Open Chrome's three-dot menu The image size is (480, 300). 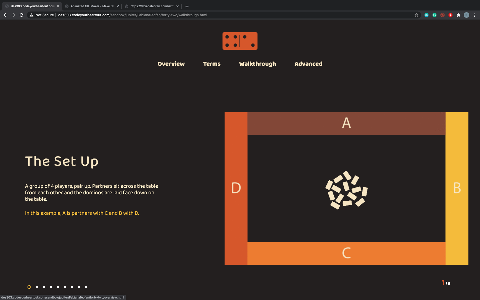(x=474, y=15)
